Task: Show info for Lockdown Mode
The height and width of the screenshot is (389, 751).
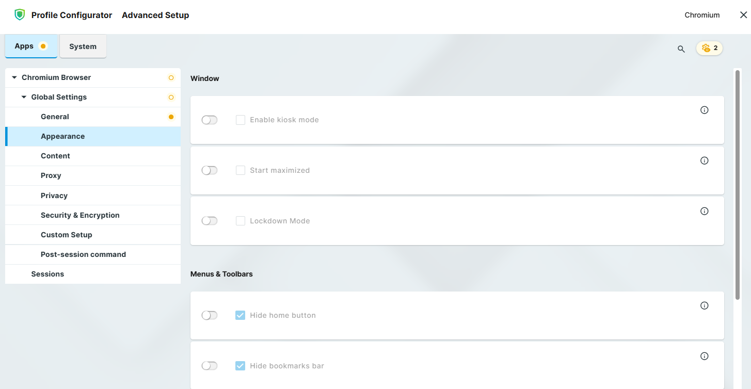Action: (704, 211)
